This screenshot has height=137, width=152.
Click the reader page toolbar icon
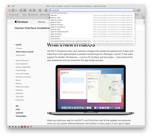tap(46, 10)
